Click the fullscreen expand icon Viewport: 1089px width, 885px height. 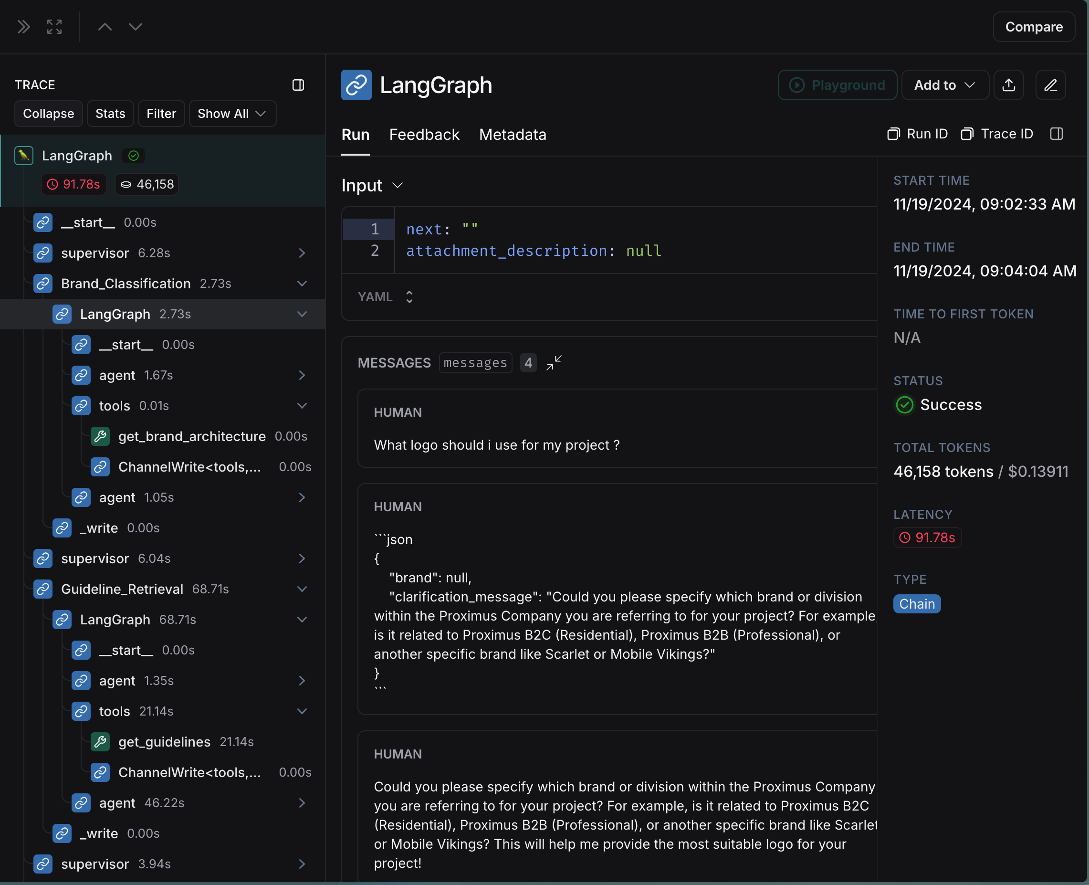[54, 27]
